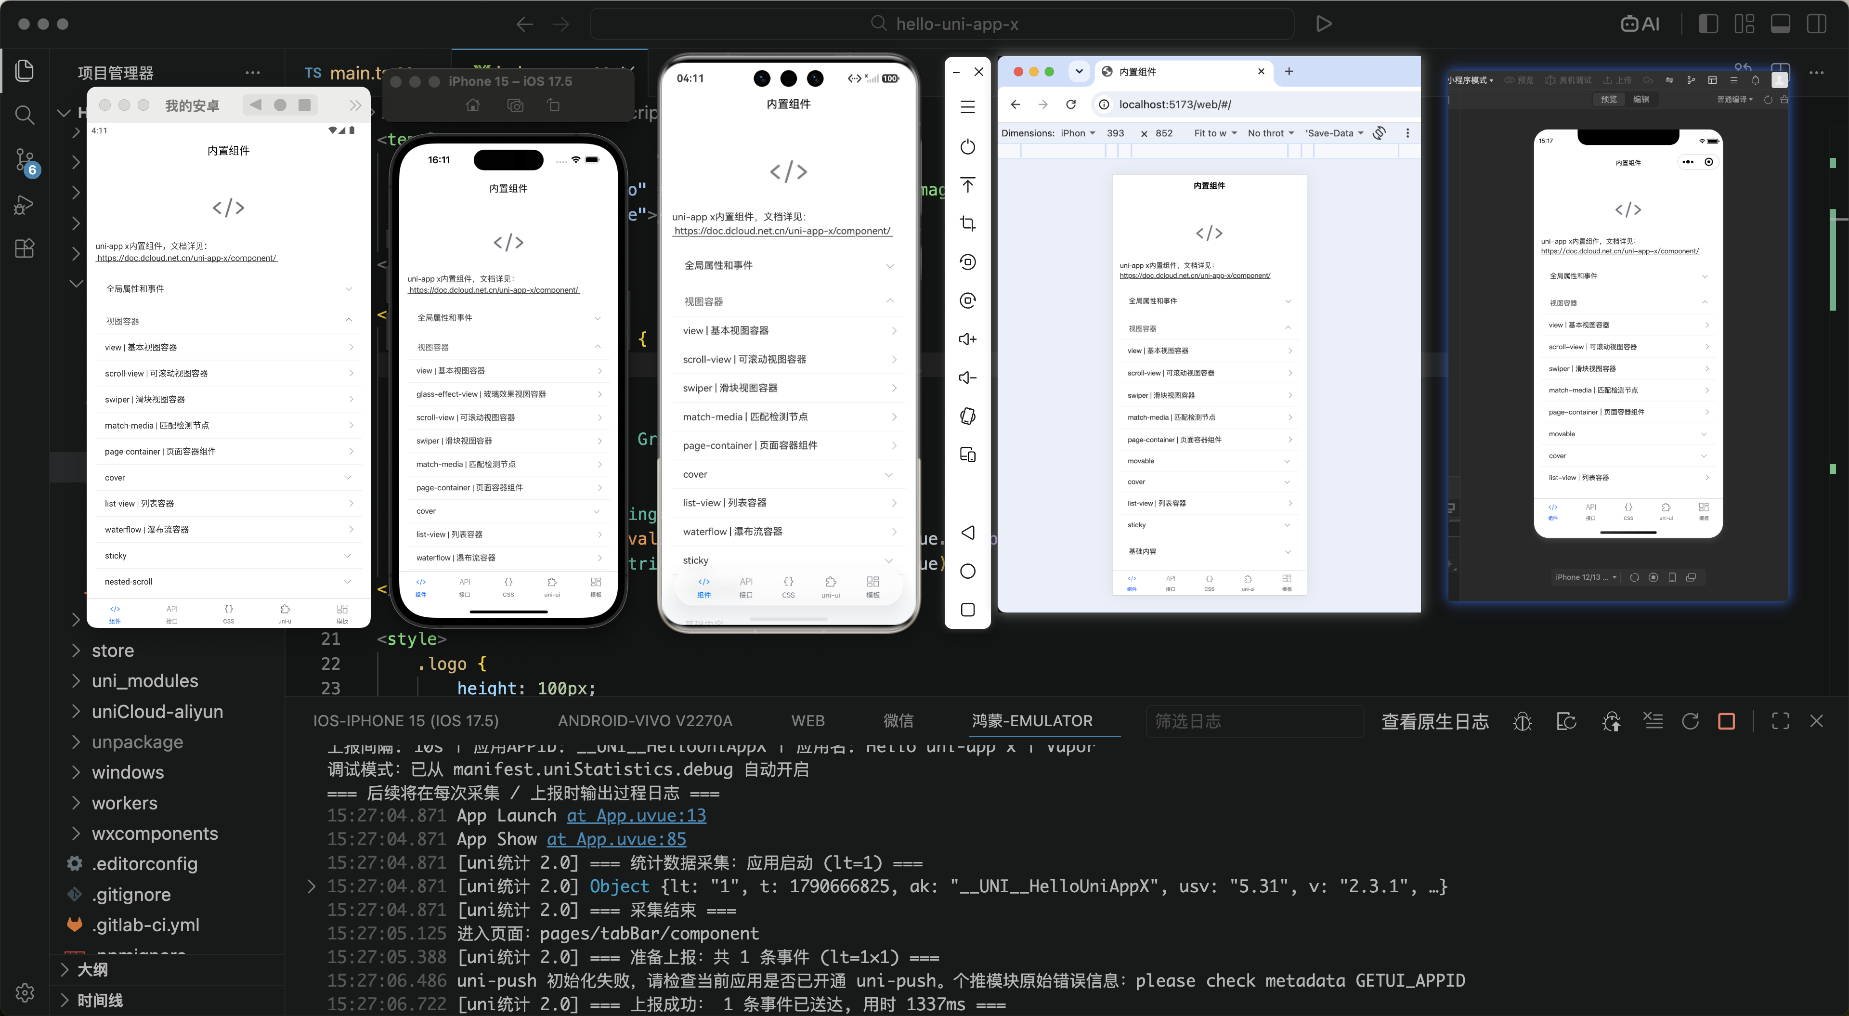Select 编辑 mode in mini-program devtools
Image resolution: width=1849 pixels, height=1016 pixels.
pos(1641,99)
